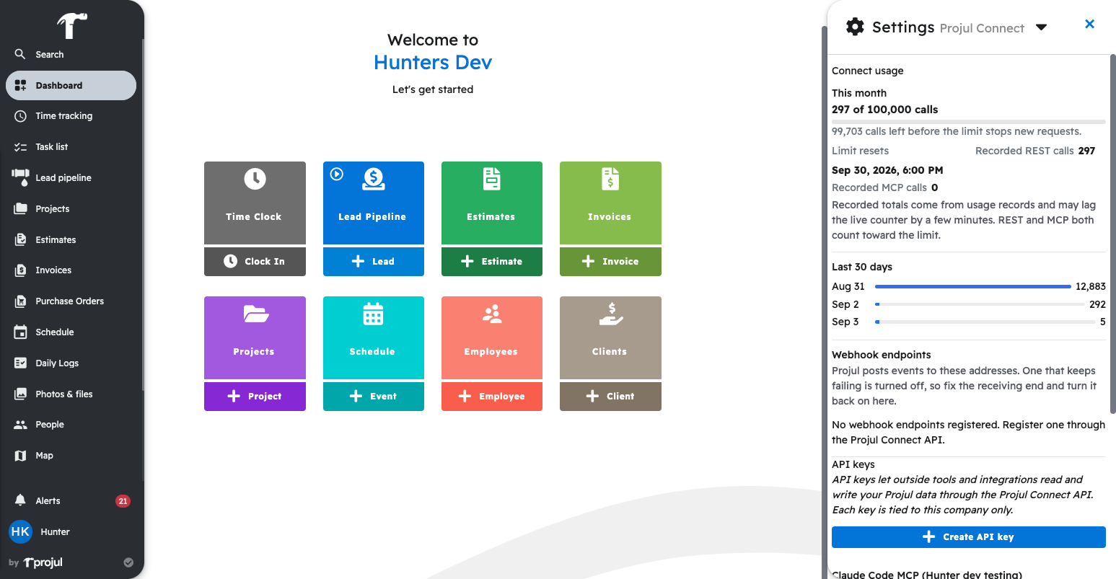
Task: Click the Projects folder icon in sidebar
Action: (x=20, y=208)
